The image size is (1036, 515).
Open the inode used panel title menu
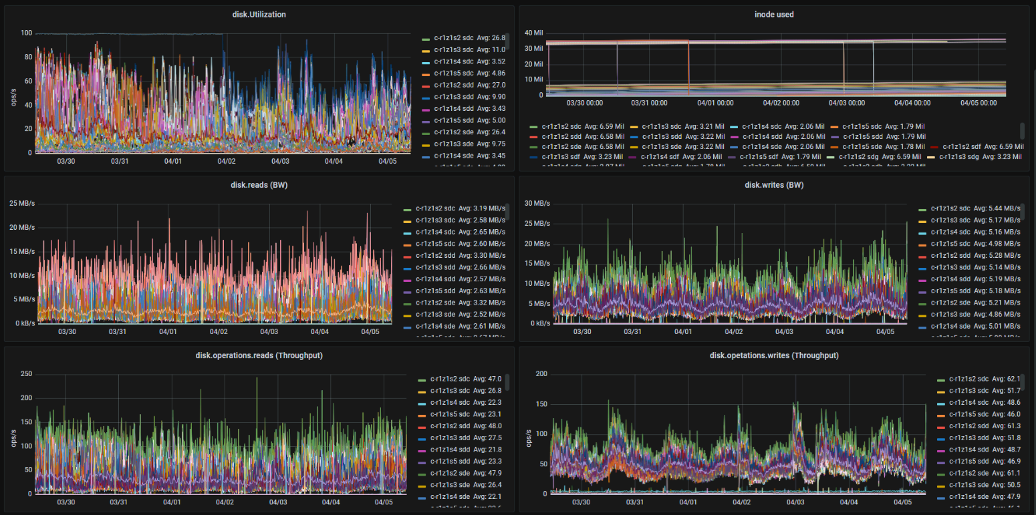click(774, 14)
